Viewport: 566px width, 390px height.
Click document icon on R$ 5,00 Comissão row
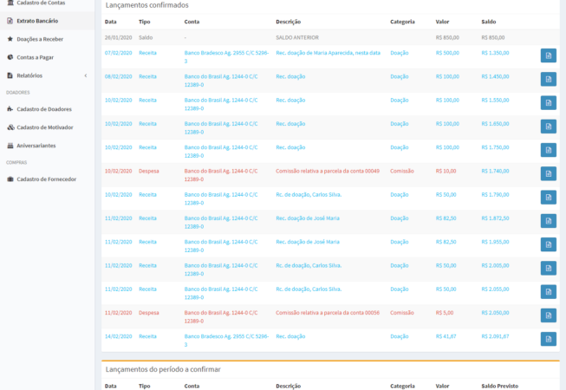point(548,315)
